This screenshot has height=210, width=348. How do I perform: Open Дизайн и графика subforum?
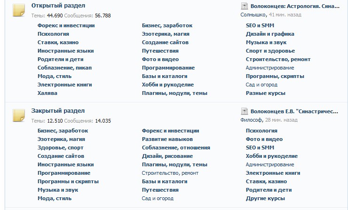click(270, 34)
